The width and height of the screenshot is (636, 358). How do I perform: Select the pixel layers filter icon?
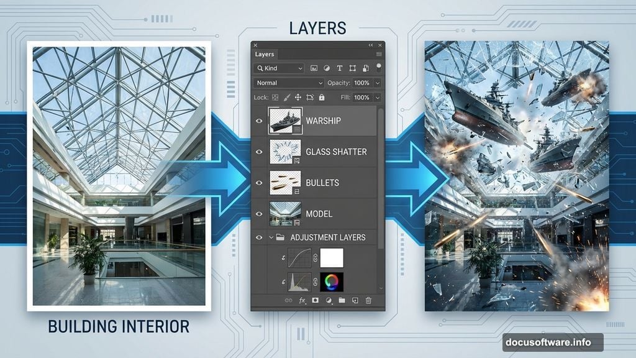(314, 68)
